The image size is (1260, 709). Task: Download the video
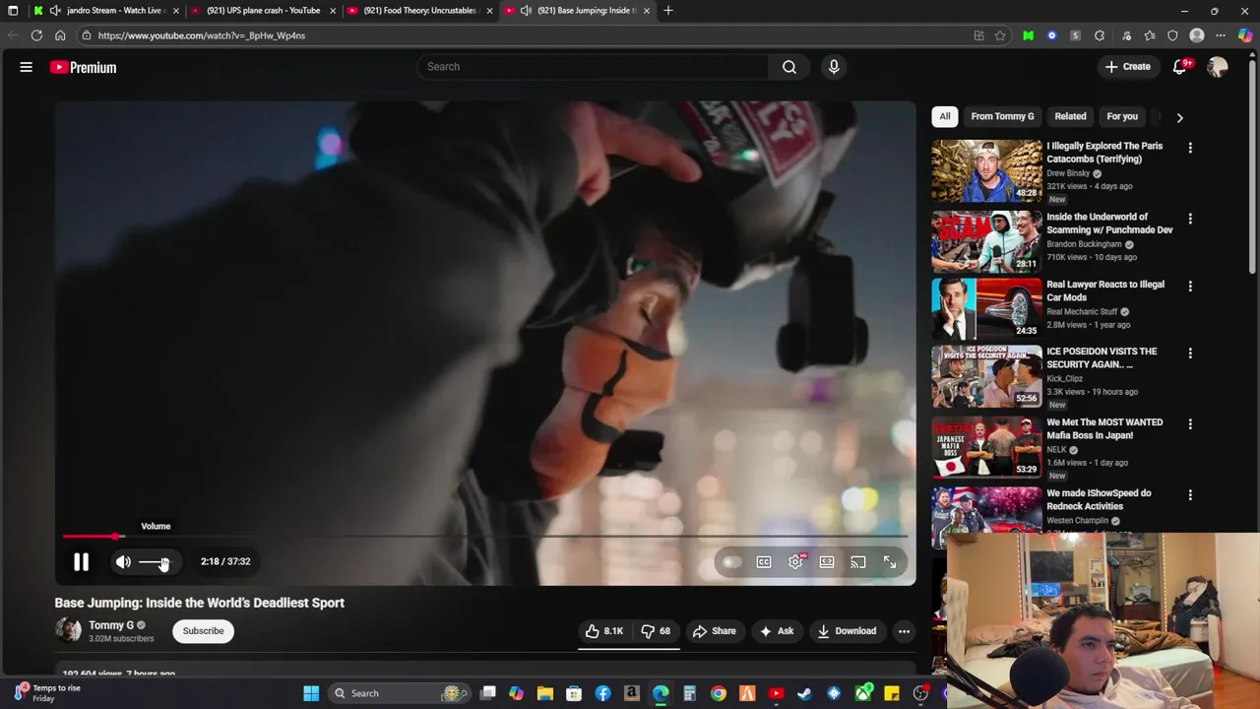(847, 631)
